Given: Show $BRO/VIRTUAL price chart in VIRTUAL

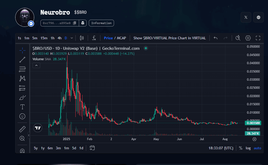Looking at the screenshot, I should tap(169, 38).
